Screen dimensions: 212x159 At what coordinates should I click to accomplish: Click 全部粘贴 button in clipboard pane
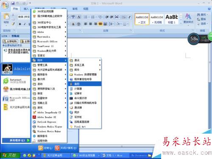pyautogui.click(x=10, y=41)
